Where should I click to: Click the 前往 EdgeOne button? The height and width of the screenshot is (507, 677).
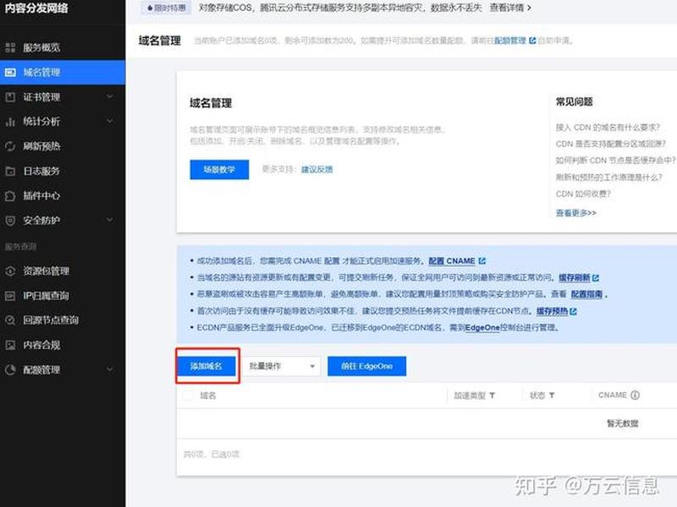pos(367,366)
